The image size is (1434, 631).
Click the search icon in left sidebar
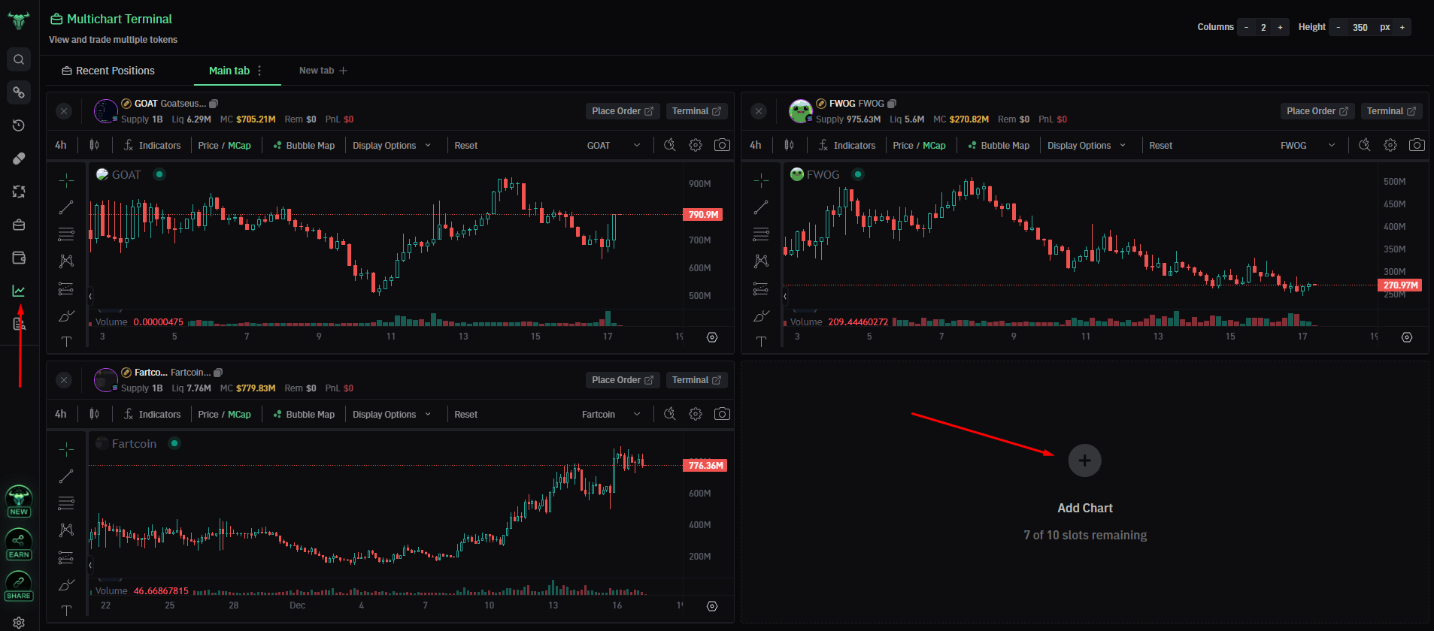(x=19, y=59)
